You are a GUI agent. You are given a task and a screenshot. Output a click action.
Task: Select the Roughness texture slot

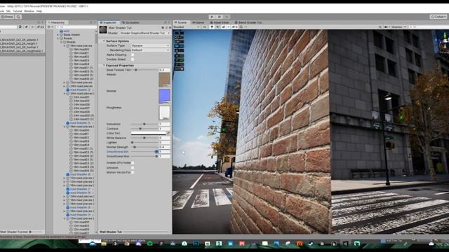pos(164,113)
